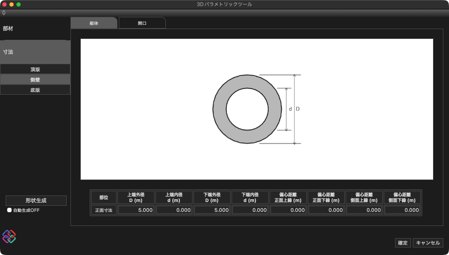
Task: Switch to the 躯体 tab
Action: tap(94, 23)
